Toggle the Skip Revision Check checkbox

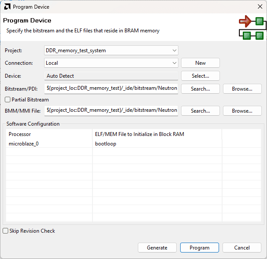tap(6, 231)
